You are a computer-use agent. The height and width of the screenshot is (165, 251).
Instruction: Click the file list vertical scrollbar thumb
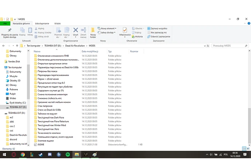[249, 126]
